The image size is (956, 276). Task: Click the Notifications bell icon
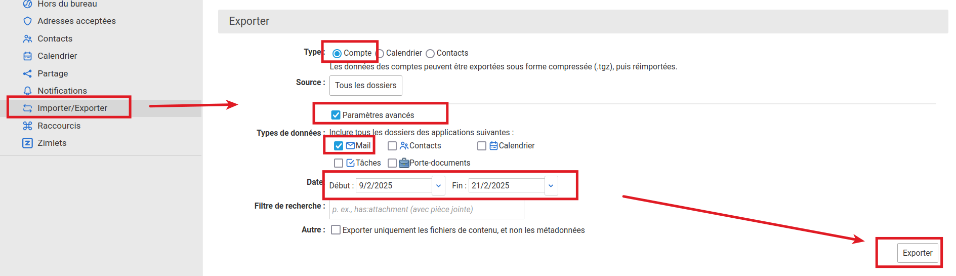click(27, 91)
